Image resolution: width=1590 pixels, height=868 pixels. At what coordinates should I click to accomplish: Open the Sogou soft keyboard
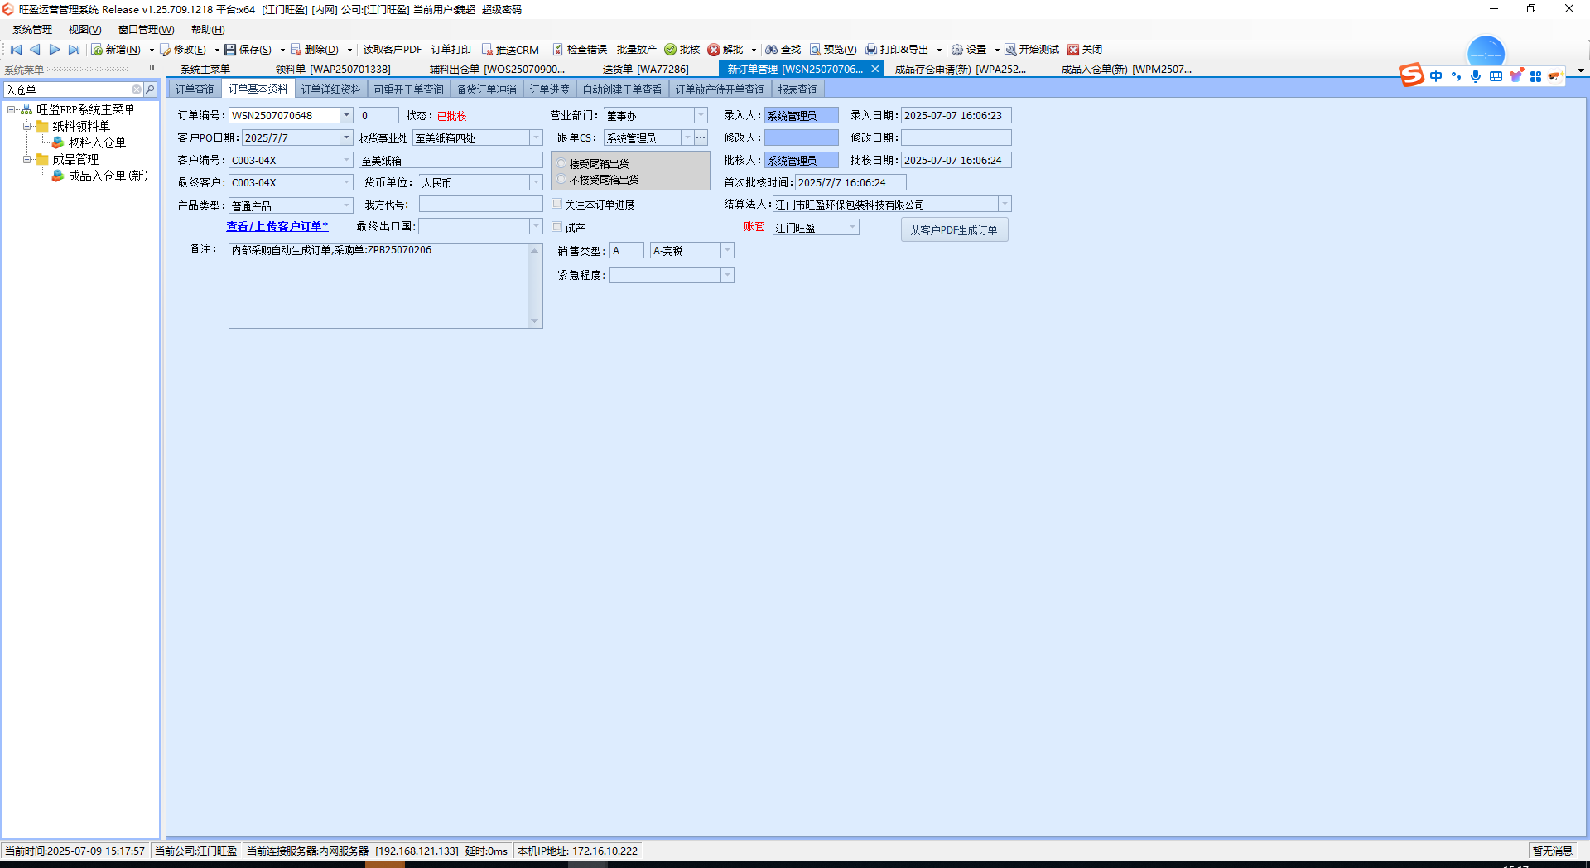coord(1496,76)
